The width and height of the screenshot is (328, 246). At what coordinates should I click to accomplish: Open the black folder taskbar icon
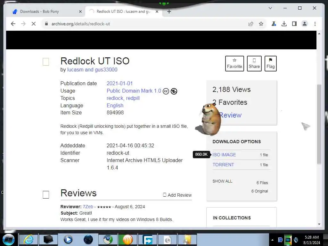pos(48,240)
